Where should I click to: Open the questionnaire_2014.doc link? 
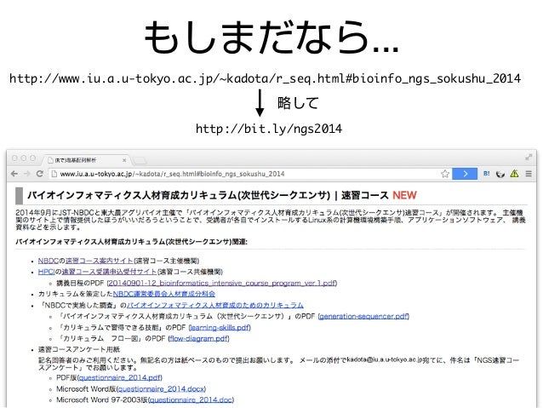[191, 400]
